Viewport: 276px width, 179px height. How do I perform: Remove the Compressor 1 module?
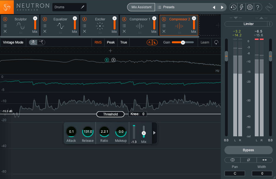124,31
